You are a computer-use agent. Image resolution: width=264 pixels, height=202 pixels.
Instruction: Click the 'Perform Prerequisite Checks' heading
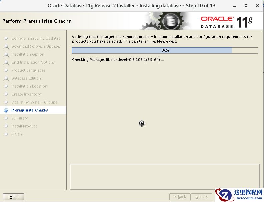(37, 21)
